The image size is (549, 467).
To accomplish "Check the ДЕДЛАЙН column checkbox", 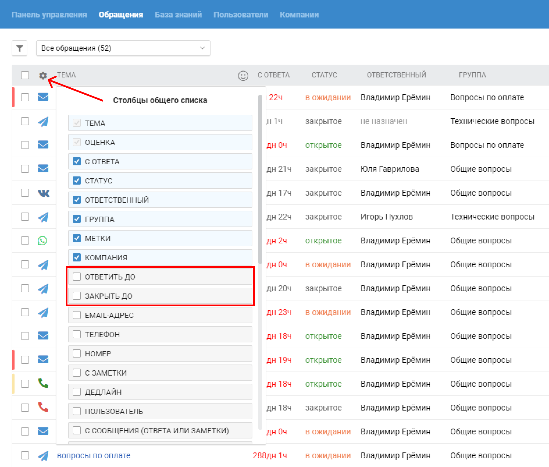I will (77, 392).
